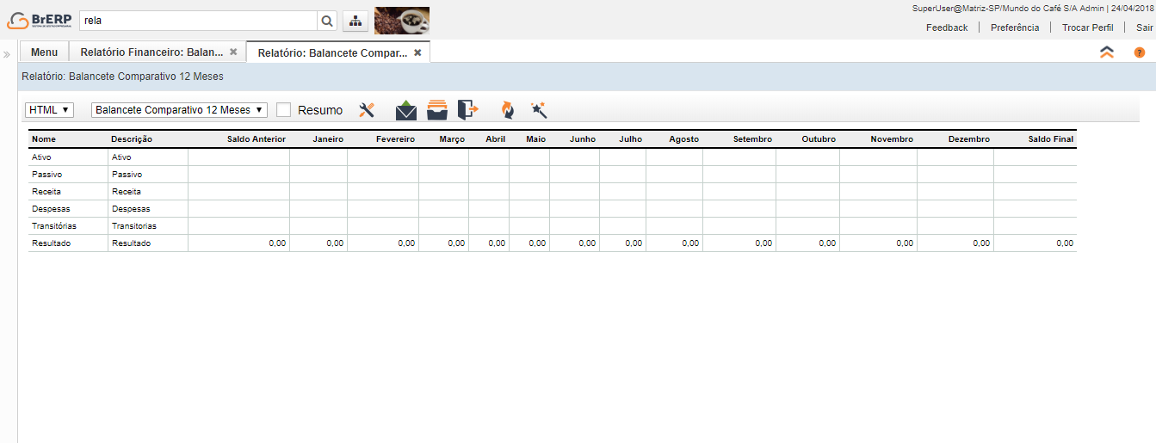Click the archive box icon
1156x443 pixels.
click(437, 110)
